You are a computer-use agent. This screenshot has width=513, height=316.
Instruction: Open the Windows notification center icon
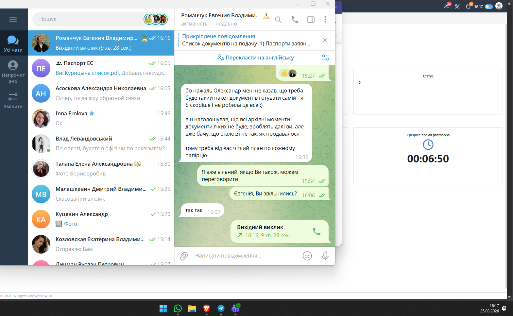[504, 308]
